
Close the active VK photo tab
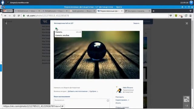click(x=122, y=11)
